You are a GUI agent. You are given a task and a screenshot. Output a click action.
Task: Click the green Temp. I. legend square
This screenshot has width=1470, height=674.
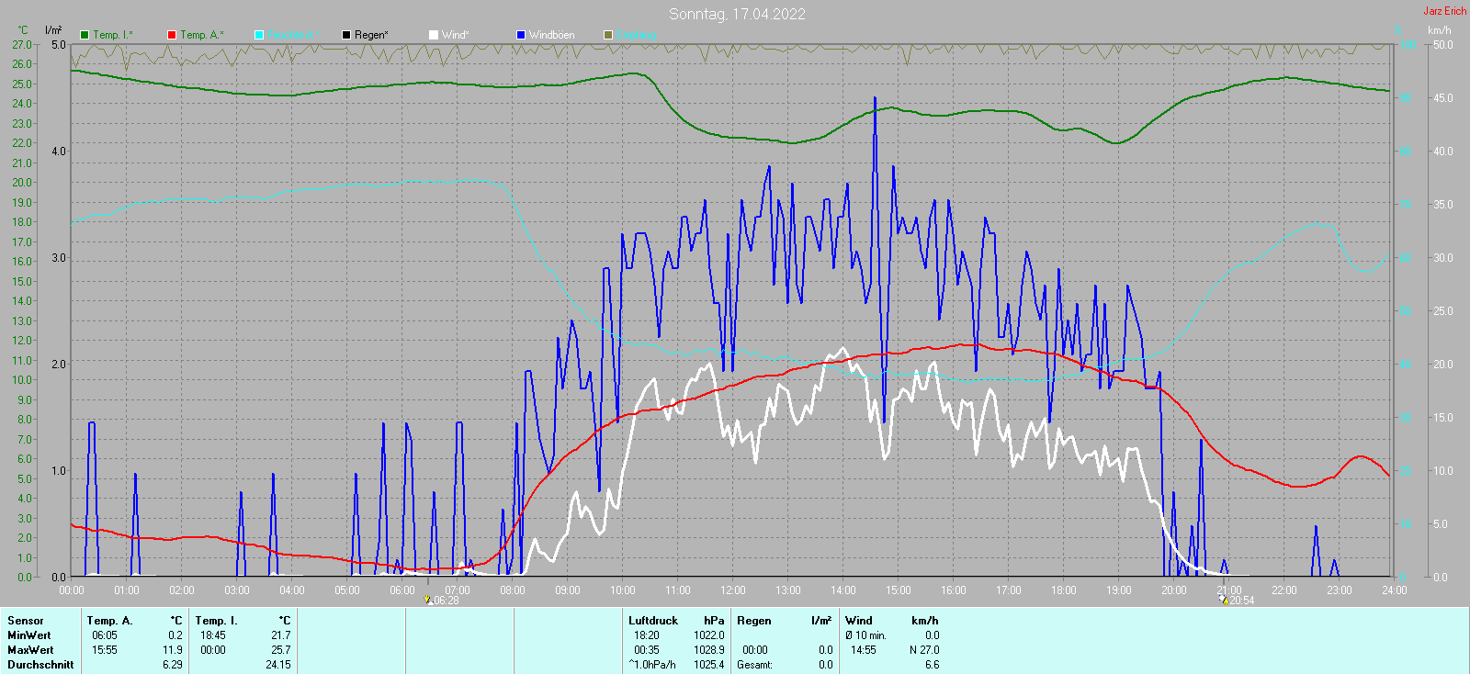click(85, 35)
